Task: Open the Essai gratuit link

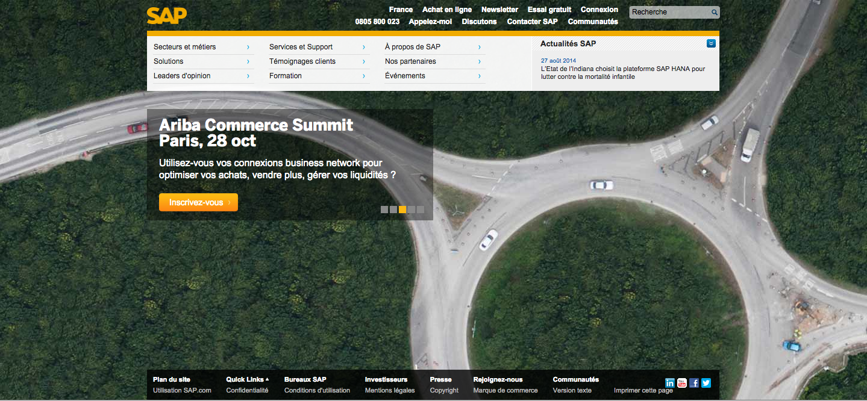Action: (549, 10)
